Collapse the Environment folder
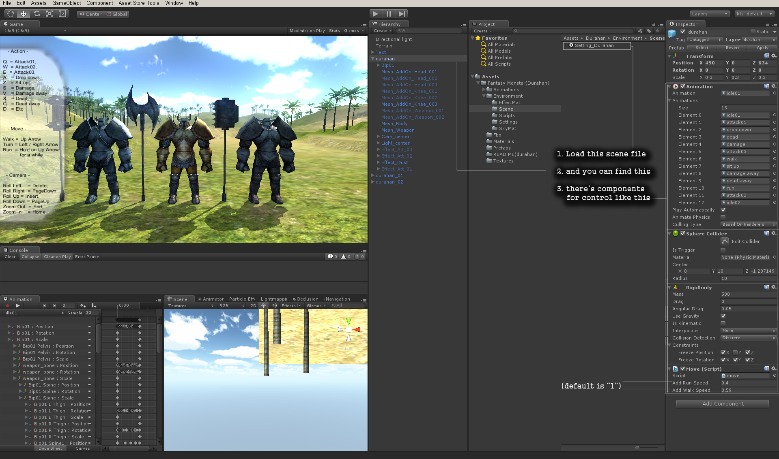The width and height of the screenshot is (779, 459). [x=484, y=96]
